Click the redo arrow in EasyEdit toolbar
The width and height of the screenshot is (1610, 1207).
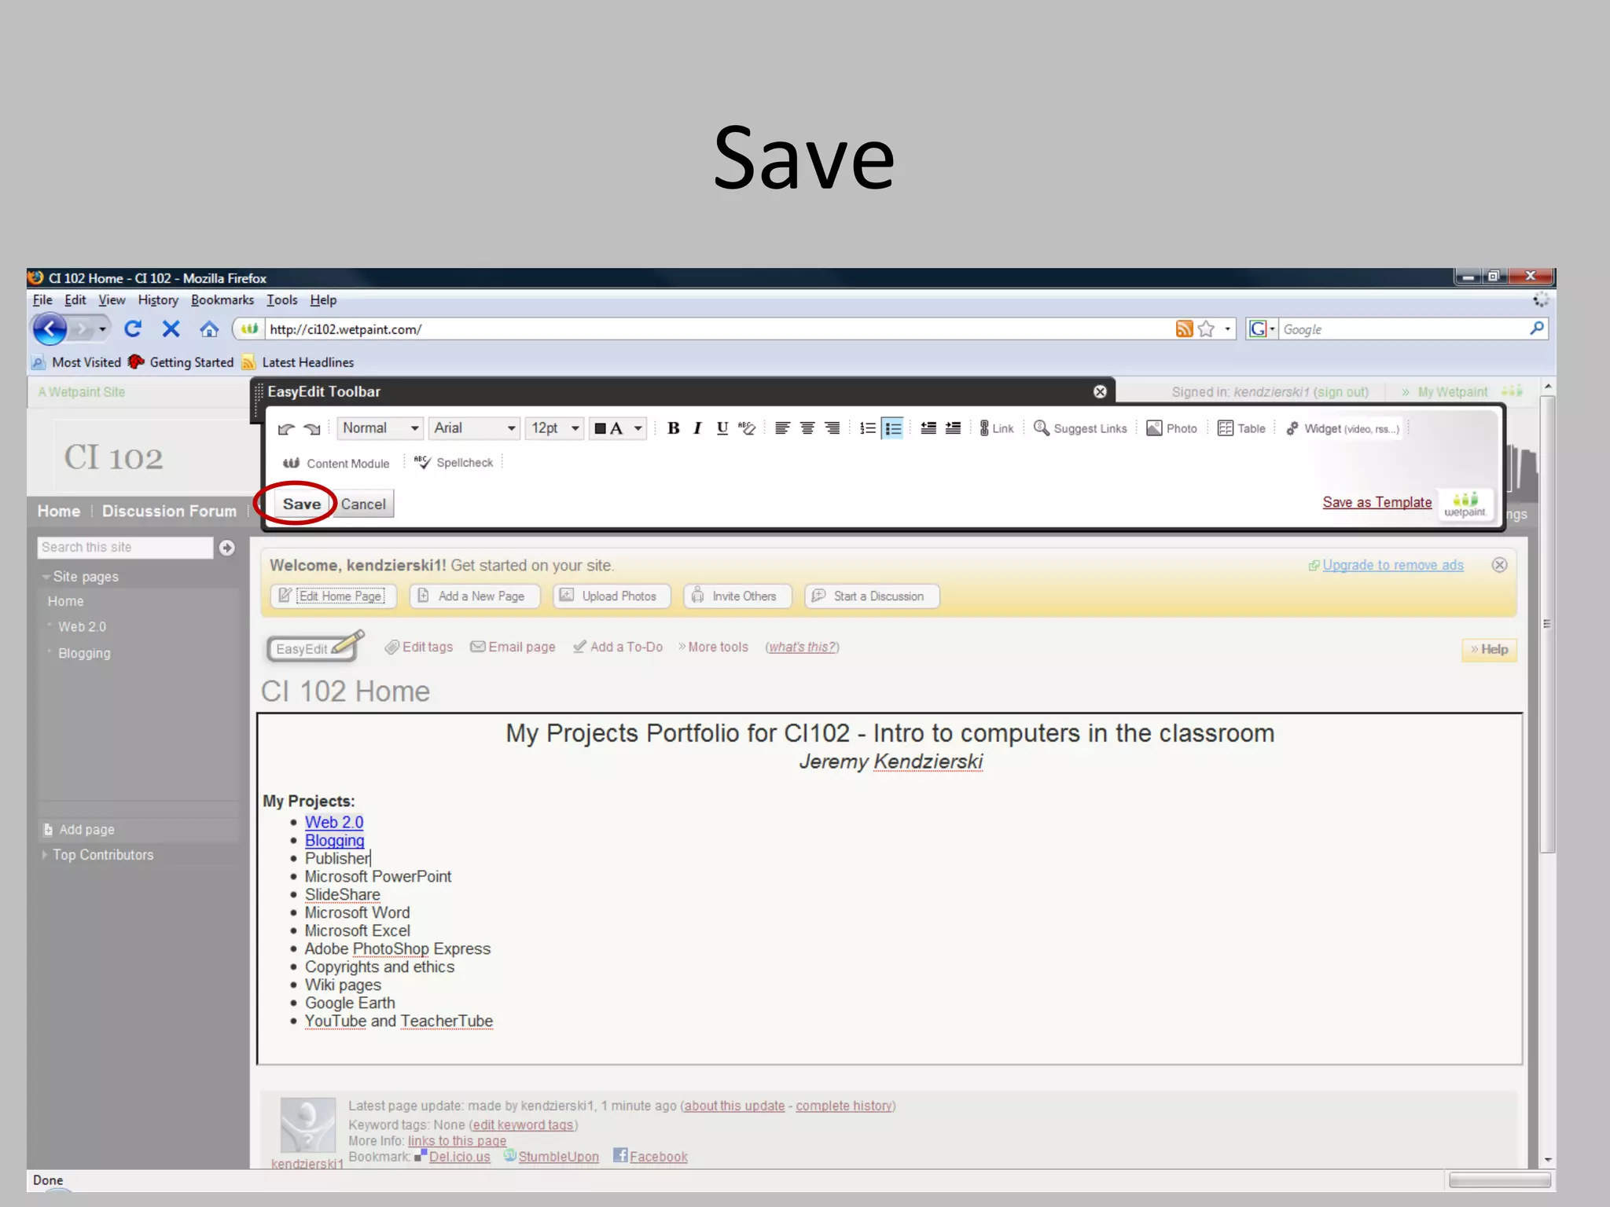pyautogui.click(x=312, y=428)
